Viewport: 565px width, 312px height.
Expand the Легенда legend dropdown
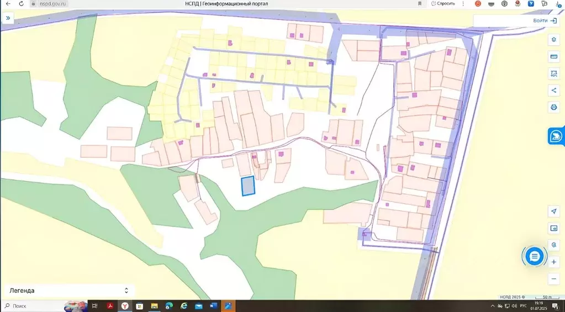68,290
